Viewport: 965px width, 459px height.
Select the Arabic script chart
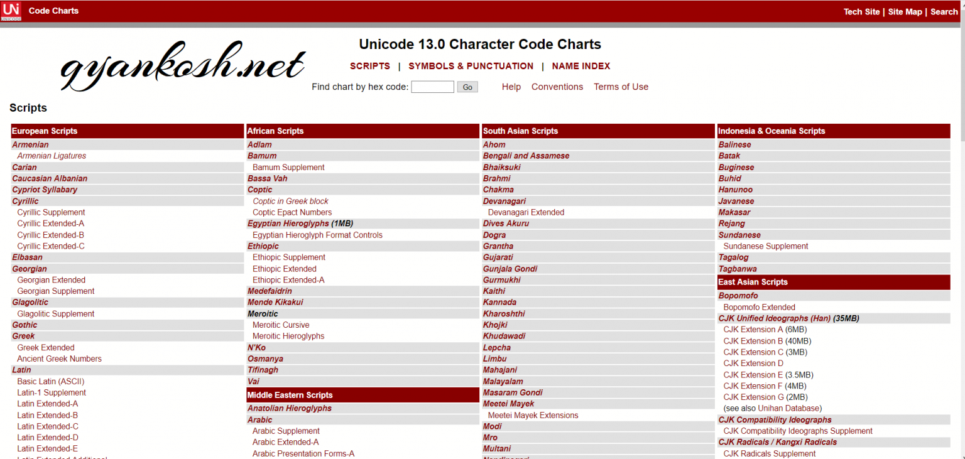259,420
